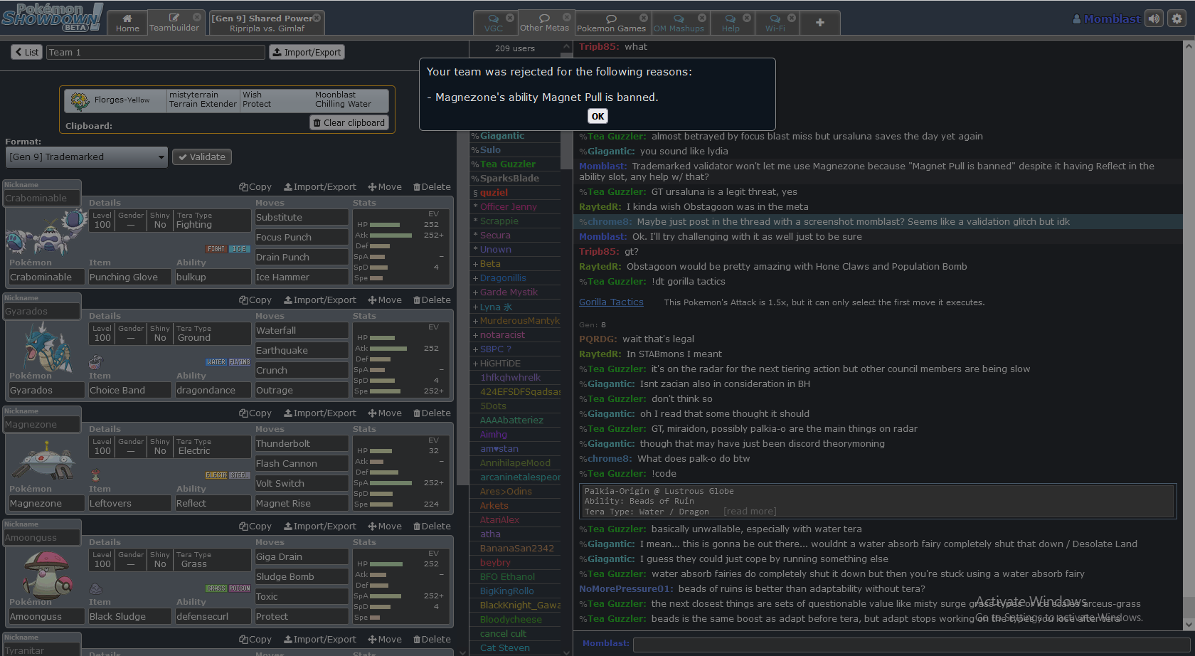The width and height of the screenshot is (1195, 656).
Task: Copy the Tyranitar set
Action: click(x=255, y=640)
